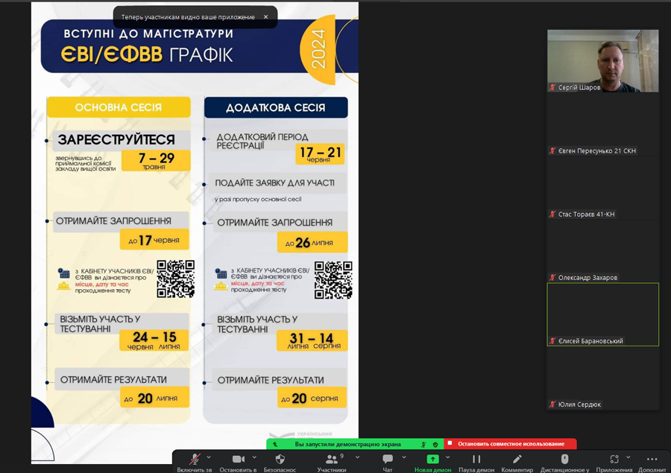Click phone icon in green sharing bar
Screen dimensions: 671x473
(274, 445)
